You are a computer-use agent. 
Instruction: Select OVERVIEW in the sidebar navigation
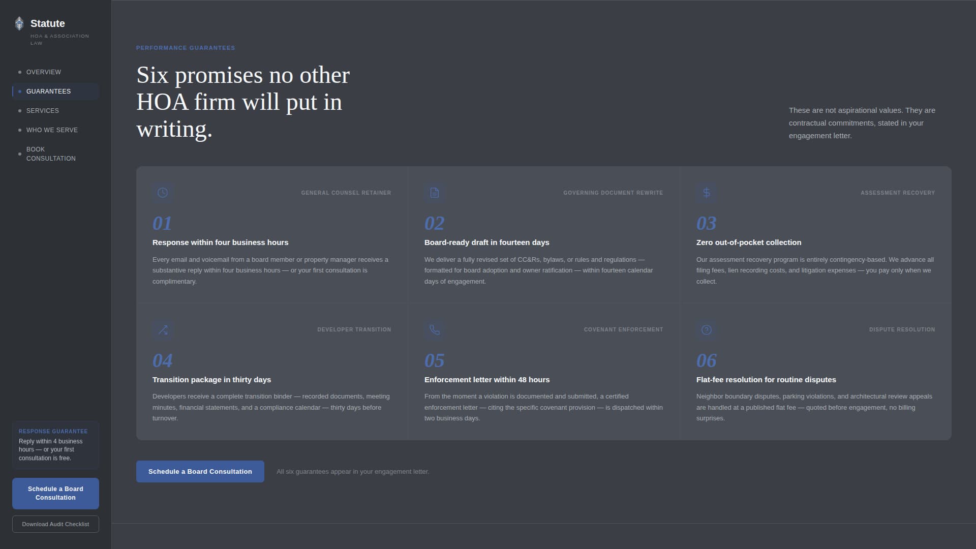44,72
